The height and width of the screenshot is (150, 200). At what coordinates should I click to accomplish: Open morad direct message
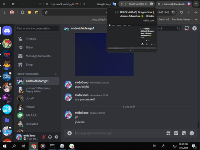point(38,107)
